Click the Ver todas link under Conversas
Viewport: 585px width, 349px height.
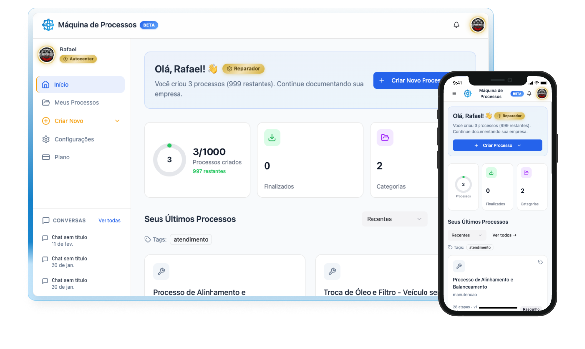point(109,220)
